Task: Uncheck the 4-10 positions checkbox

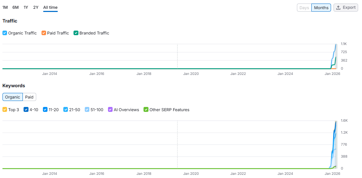Action: [26, 110]
